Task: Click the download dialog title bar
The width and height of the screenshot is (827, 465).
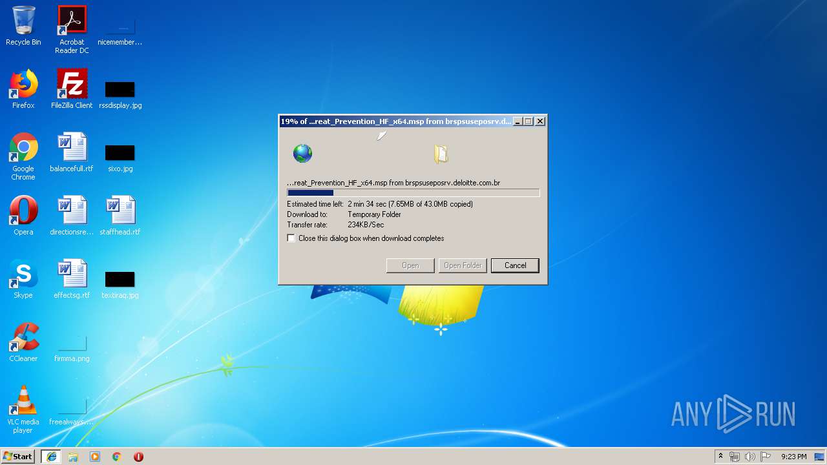Action: (395, 121)
